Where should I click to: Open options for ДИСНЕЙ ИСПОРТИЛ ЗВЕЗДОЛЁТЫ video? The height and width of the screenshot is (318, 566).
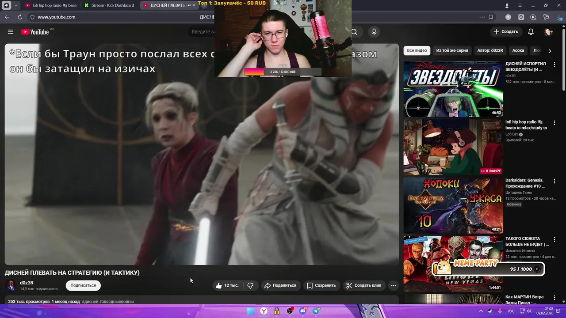pos(555,64)
